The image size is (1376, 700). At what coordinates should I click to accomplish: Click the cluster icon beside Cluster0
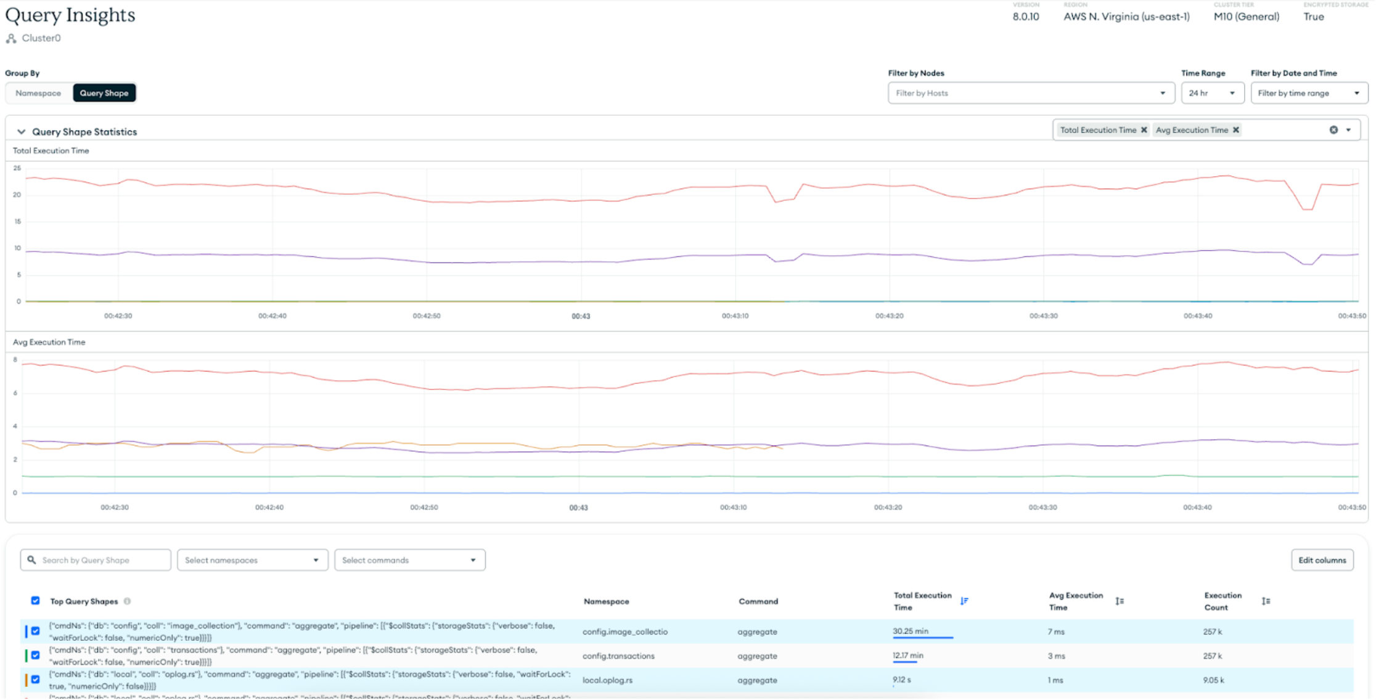click(x=10, y=38)
